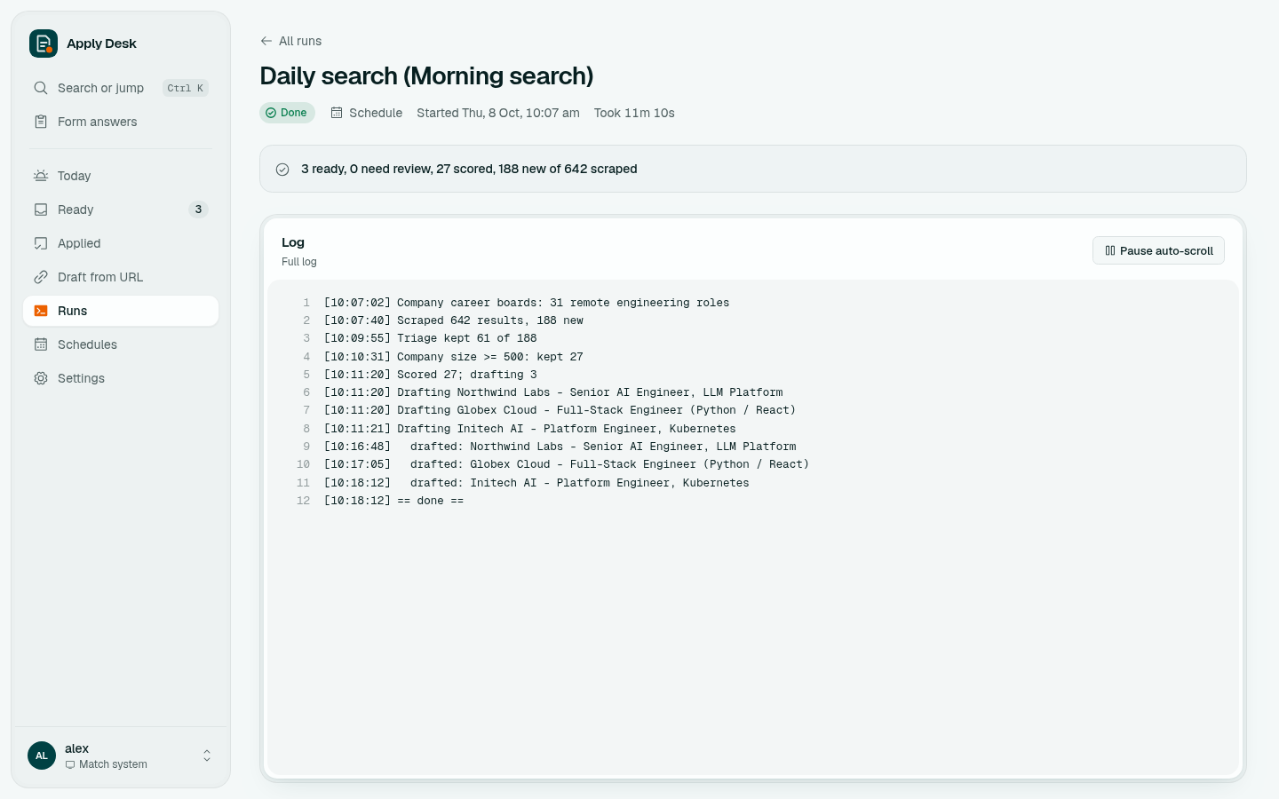The height and width of the screenshot is (799, 1279).
Task: Click the Search or jump field
Action: [x=121, y=88]
